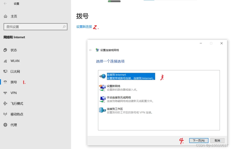Select the 飞行模式 airplane icon
231x149 pixels.
5,104
